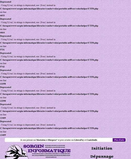Click the Plus d'info button
The height and width of the screenshot is (159, 131).
[x=119, y=140]
